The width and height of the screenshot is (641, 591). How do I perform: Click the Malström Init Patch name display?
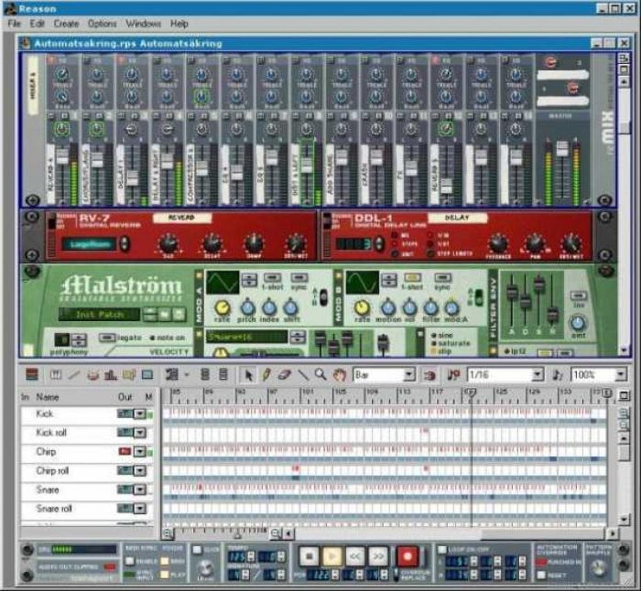tap(99, 315)
